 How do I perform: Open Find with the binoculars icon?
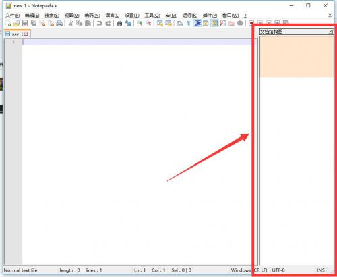(119, 23)
